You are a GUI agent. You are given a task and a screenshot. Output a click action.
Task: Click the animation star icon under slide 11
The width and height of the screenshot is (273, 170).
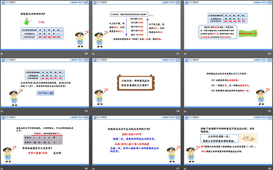click(x=93, y=54)
